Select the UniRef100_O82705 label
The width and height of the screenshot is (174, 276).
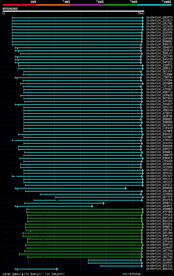pos(159,57)
